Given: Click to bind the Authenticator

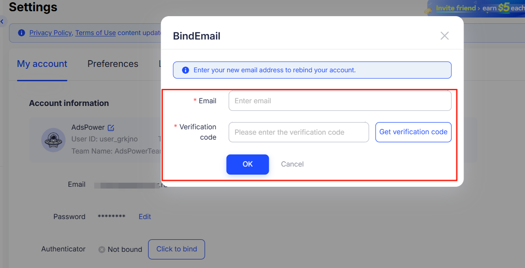Looking at the screenshot, I should tap(176, 249).
